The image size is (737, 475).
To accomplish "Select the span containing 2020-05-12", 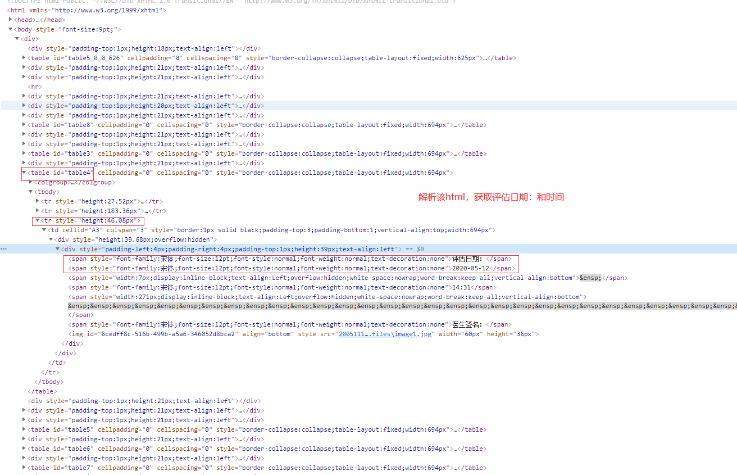I will [292, 268].
